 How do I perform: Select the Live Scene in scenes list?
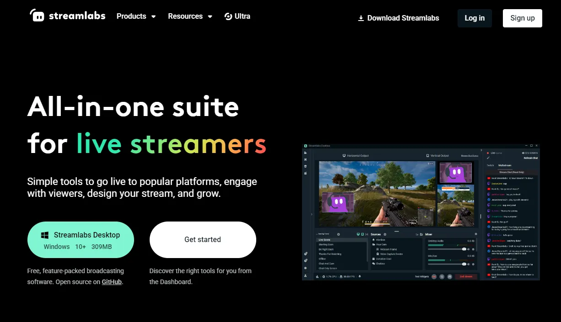point(342,240)
